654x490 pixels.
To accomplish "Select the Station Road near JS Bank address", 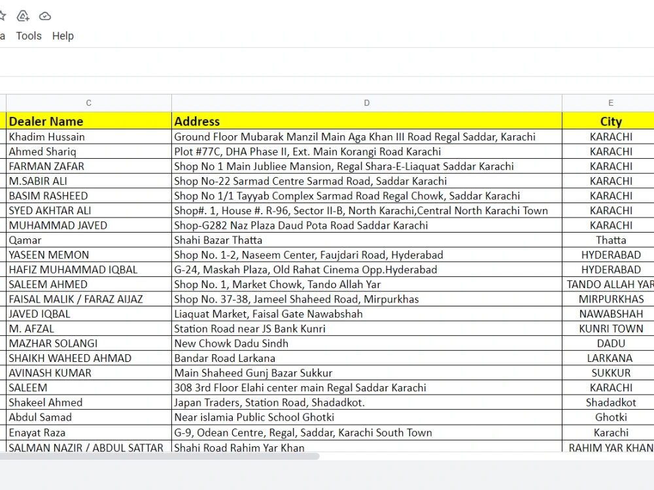I will pyautogui.click(x=367, y=329).
